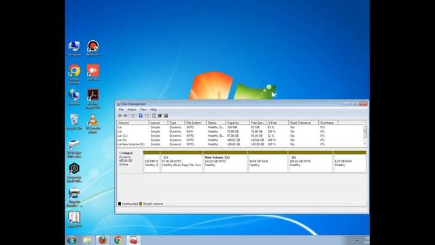Sort by the Free Space column header
Screen dimensions: 435x245
pos(258,122)
